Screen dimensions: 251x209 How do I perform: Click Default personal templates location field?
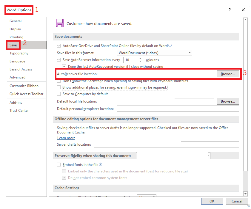pyautogui.click(x=178, y=109)
